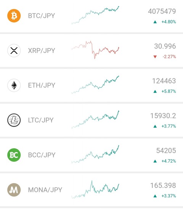Tap the orange Bitcoin coin icon
Screen dimensions: 183x210
[x=14, y=16]
